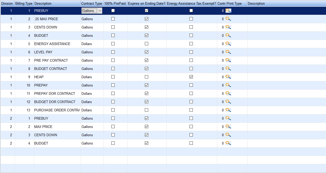
Task: Open the magnifier lookup in HEAP row
Action: point(228,77)
